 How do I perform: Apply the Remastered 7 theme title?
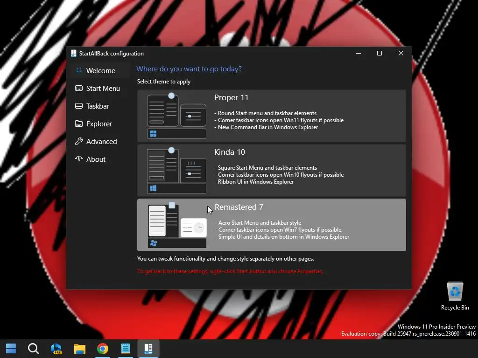239,207
